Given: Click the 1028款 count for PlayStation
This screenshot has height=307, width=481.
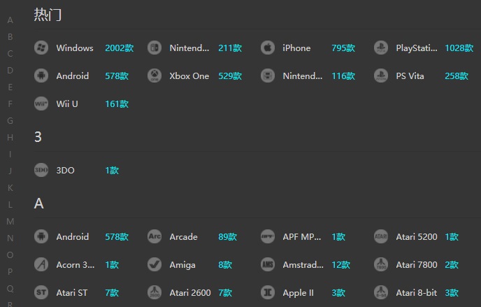Looking at the screenshot, I should 459,48.
